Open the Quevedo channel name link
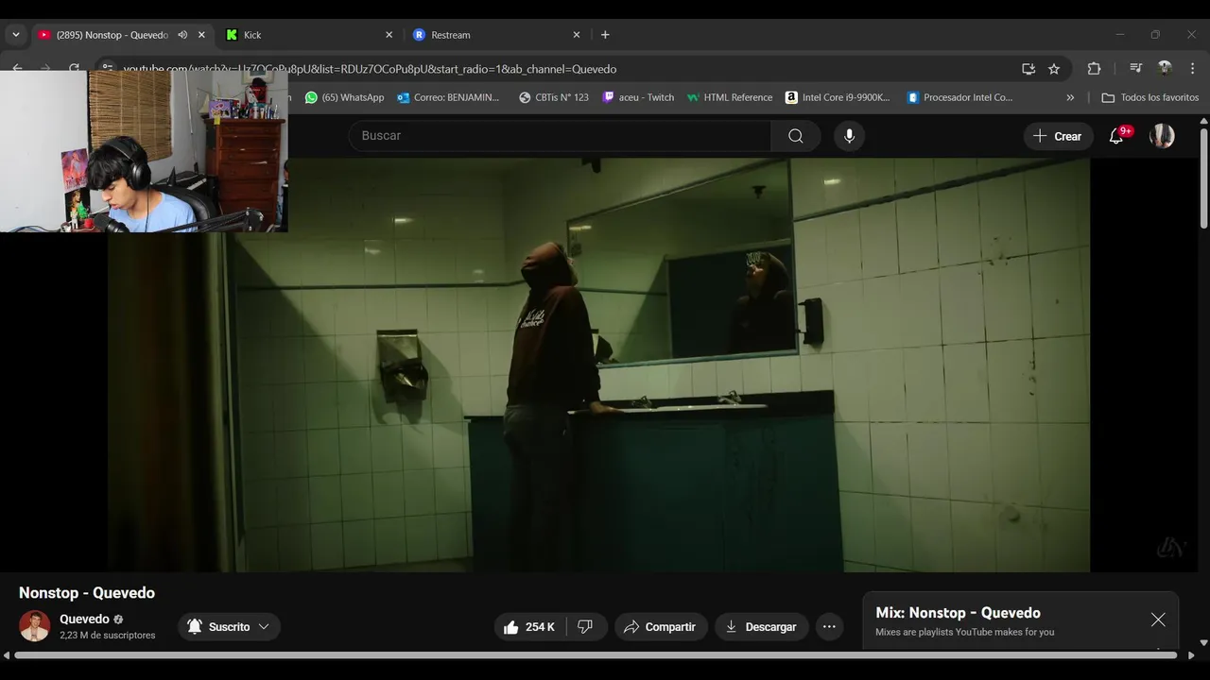Screen dimensions: 1210x680 [84, 620]
